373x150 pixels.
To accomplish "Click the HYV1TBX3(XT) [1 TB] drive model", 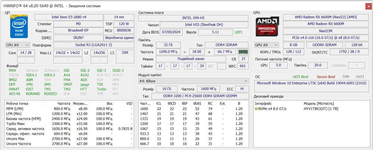I will coord(321,109).
